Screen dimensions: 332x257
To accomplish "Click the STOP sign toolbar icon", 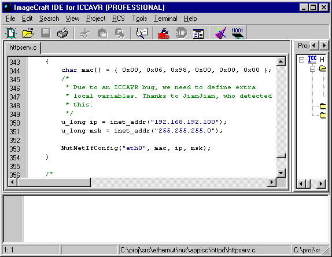I will click(x=181, y=33).
